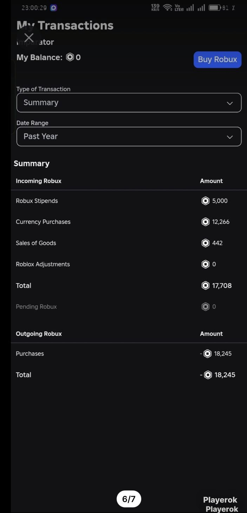Click the Robux icon beside 5,000 stipends
The width and height of the screenshot is (247, 513).
pyautogui.click(x=206, y=201)
